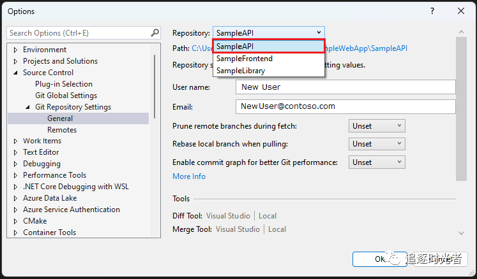This screenshot has height=279, width=477.
Task: Click the help question mark button
Action: 432,11
